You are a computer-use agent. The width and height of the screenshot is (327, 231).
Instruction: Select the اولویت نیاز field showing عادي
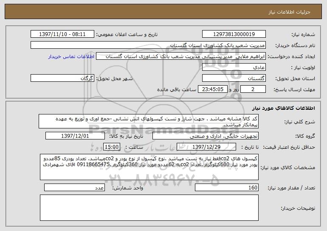coord(234,67)
